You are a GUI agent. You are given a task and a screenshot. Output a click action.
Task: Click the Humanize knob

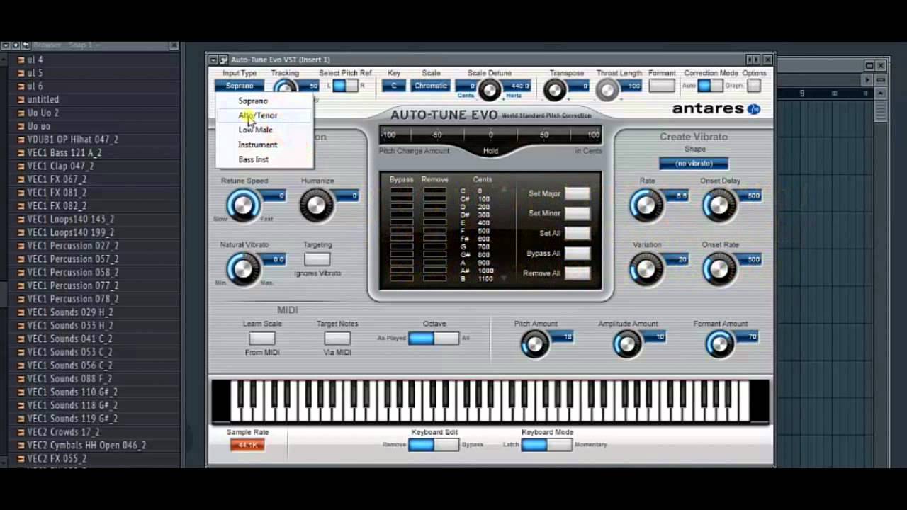click(316, 206)
